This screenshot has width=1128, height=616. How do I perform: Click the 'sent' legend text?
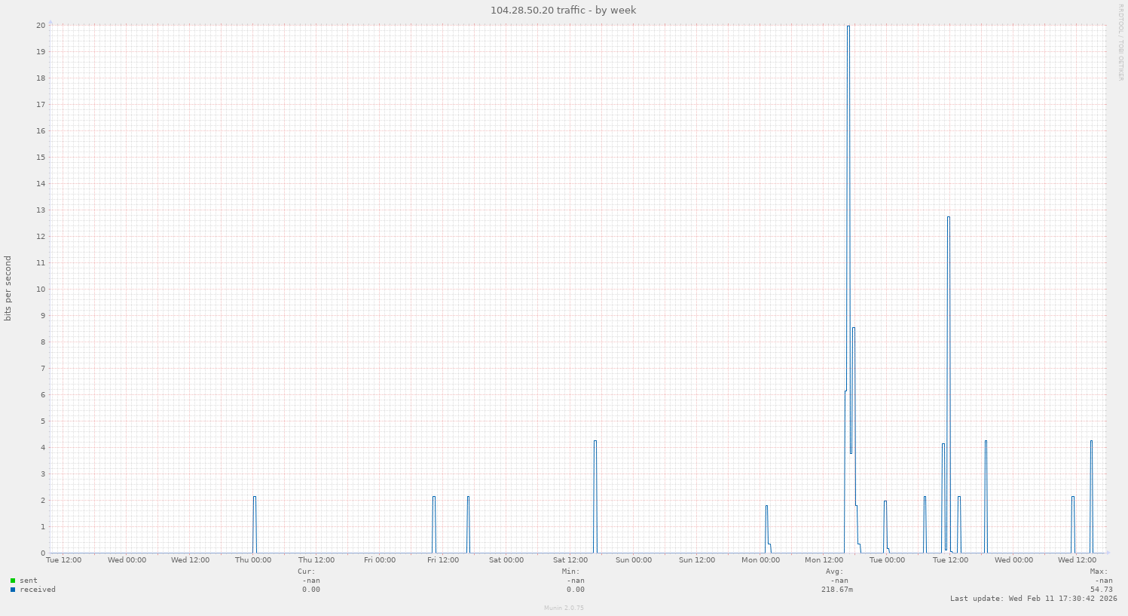point(29,581)
